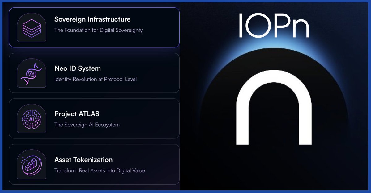Open the Neo ID System card

click(94, 73)
